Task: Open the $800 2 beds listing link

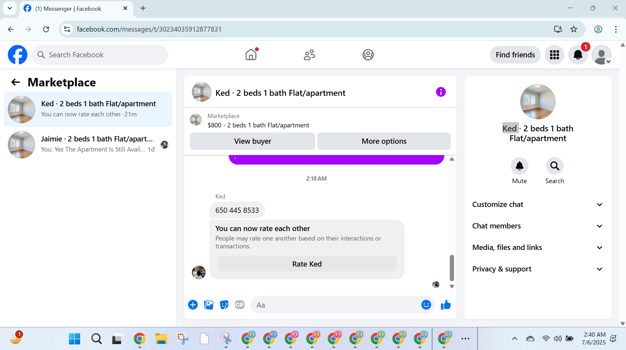Action: pyautogui.click(x=258, y=125)
